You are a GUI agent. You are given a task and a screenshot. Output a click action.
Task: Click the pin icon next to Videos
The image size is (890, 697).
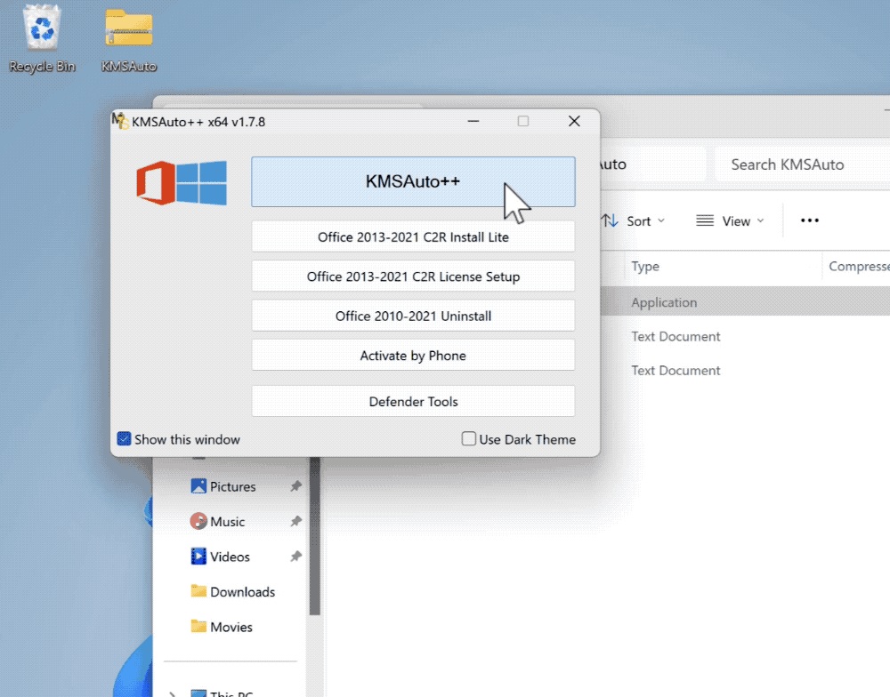(295, 557)
